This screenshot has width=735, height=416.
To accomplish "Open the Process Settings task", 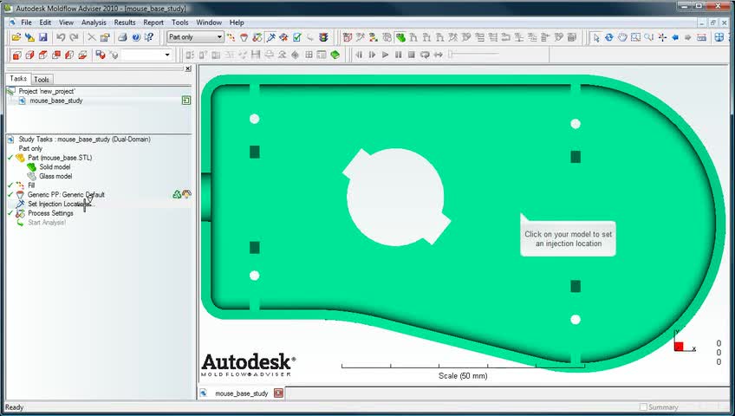I will pos(50,213).
